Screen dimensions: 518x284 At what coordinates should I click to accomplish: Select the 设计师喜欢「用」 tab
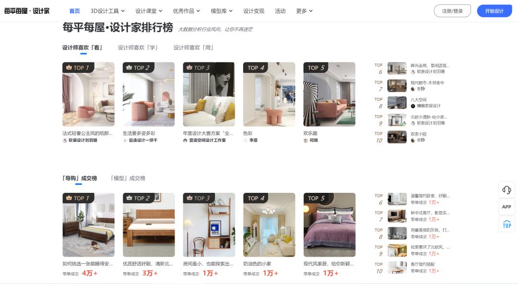193,47
